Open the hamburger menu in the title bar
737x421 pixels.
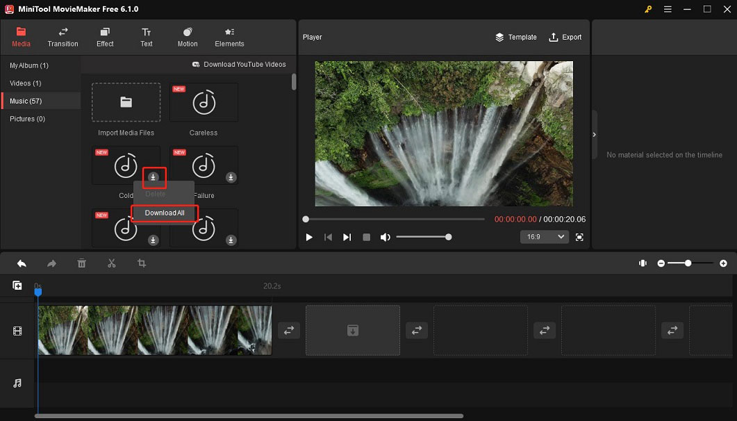(x=668, y=9)
